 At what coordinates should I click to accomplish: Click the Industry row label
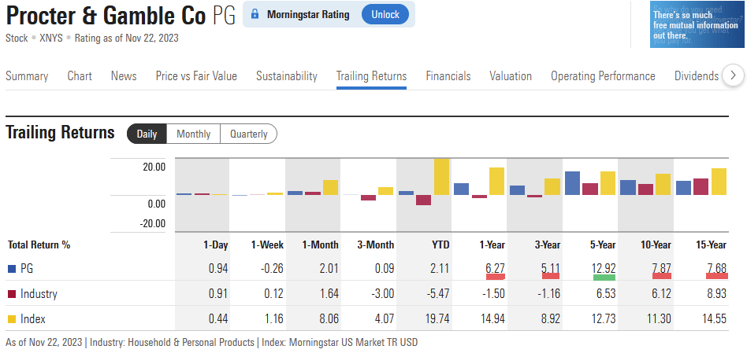coord(39,294)
